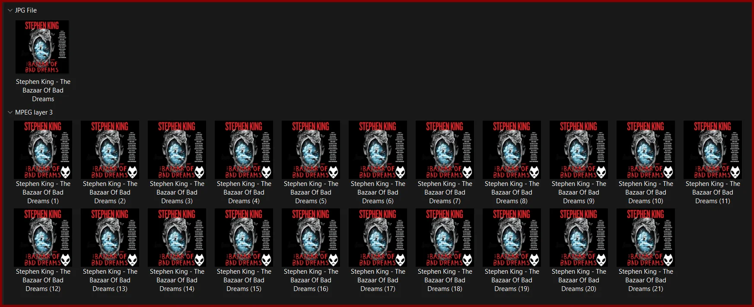The width and height of the screenshot is (754, 307).
Task: Click file name ending in Dreams (2)
Action: pyautogui.click(x=110, y=192)
